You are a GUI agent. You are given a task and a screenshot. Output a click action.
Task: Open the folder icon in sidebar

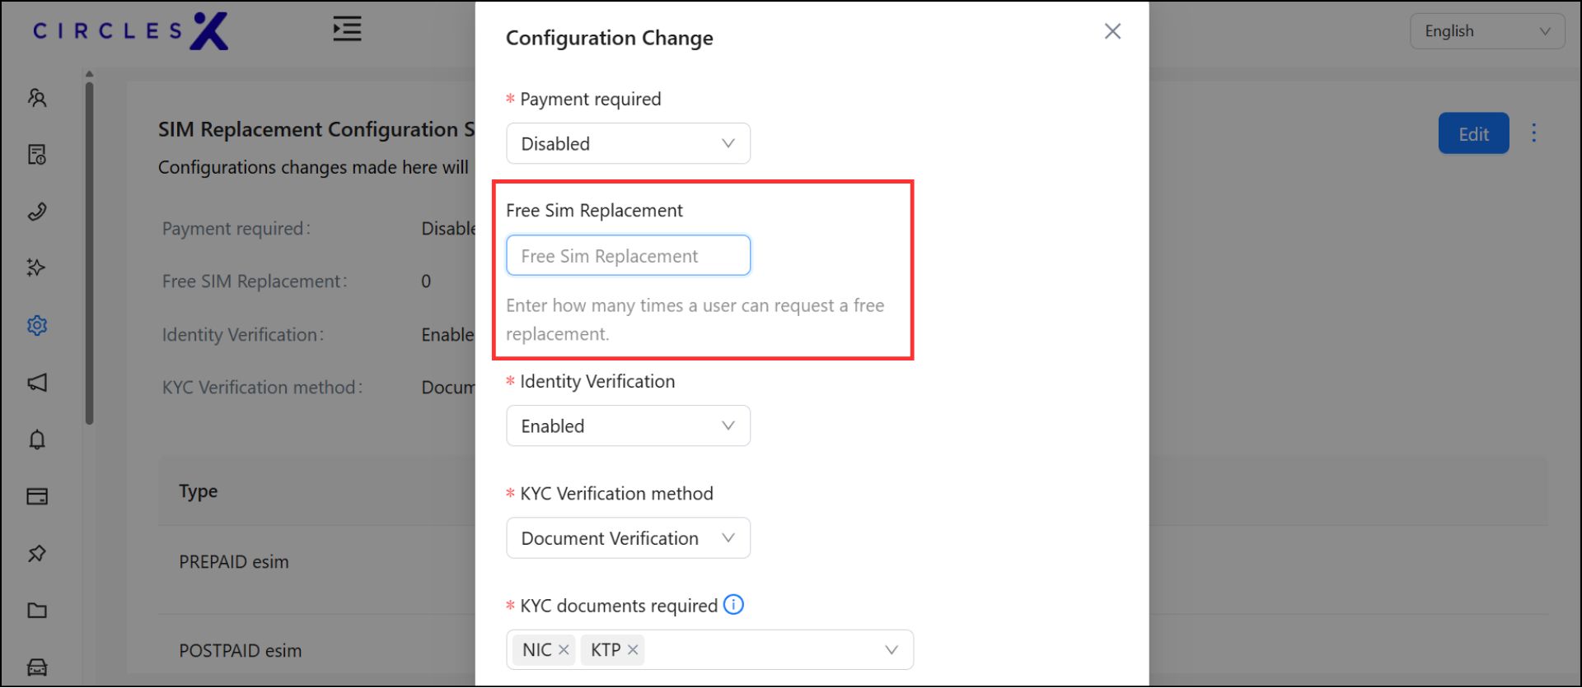(x=37, y=611)
